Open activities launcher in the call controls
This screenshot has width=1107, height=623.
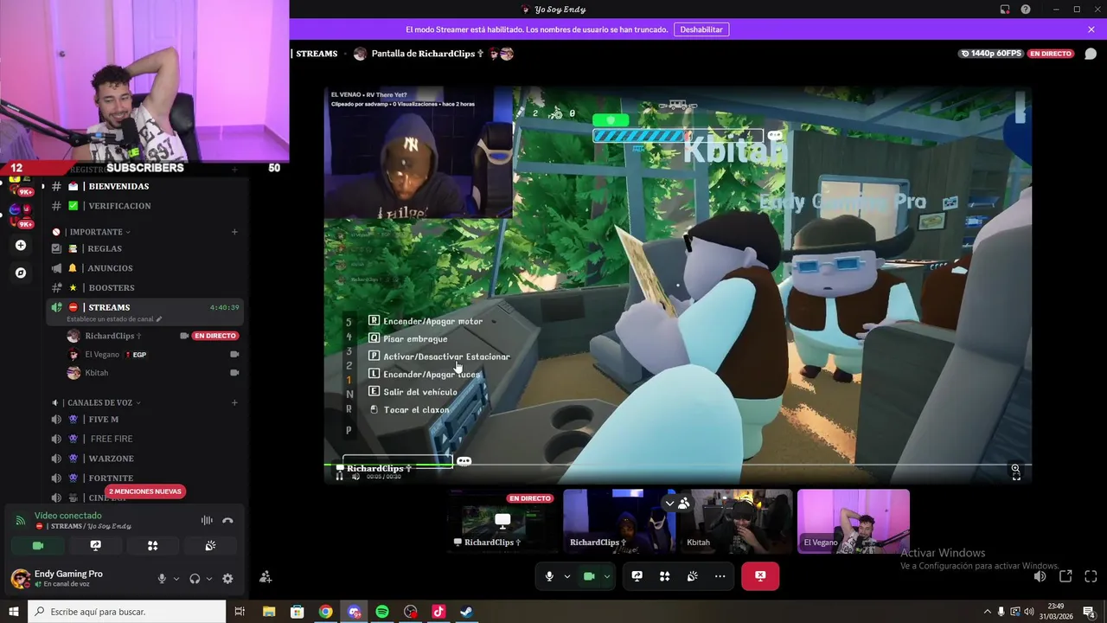pos(664,576)
